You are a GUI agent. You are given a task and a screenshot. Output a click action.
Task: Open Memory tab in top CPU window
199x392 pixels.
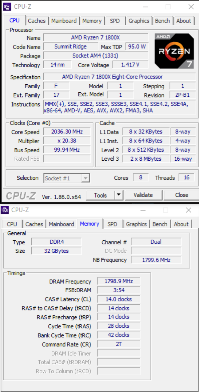tap(92, 21)
